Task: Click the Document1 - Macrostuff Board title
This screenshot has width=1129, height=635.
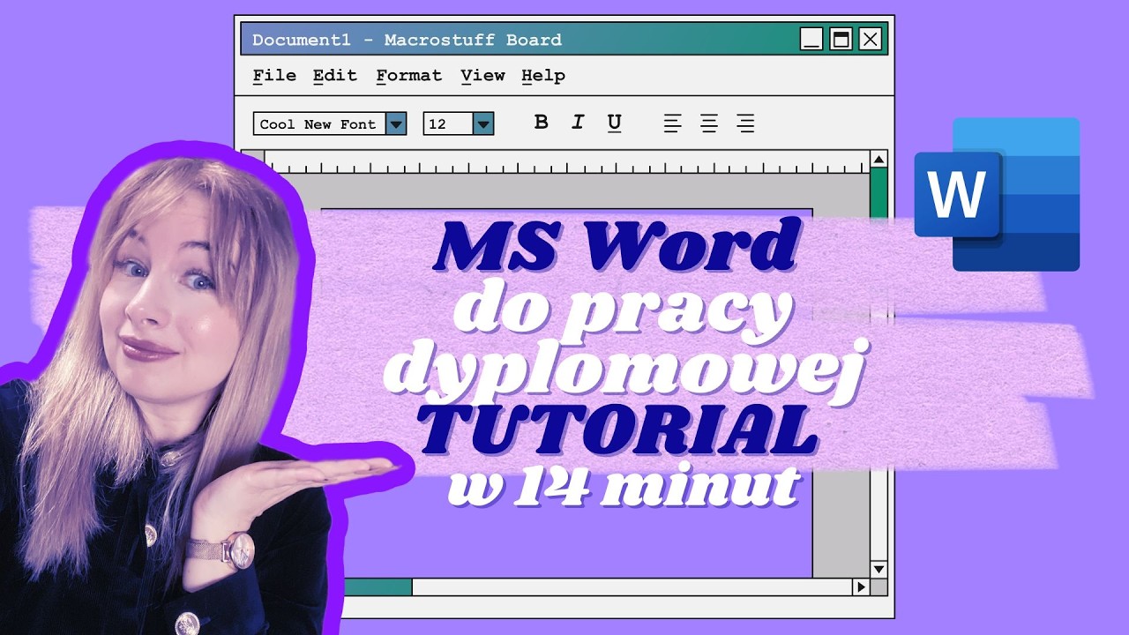Action: pyautogui.click(x=407, y=40)
